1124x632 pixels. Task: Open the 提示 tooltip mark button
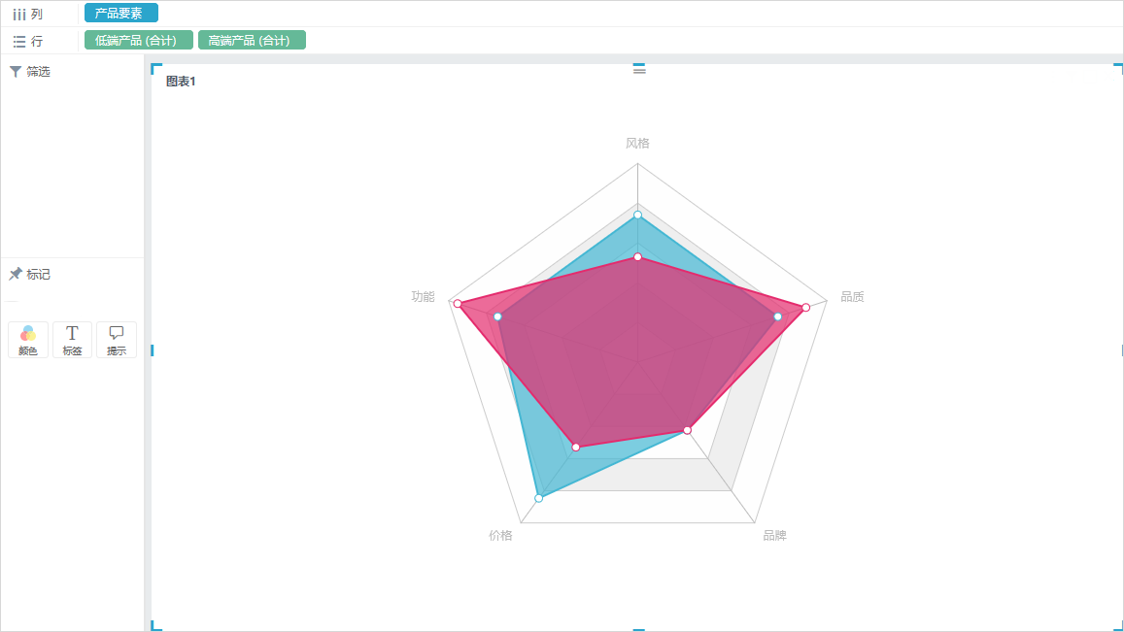(x=117, y=340)
